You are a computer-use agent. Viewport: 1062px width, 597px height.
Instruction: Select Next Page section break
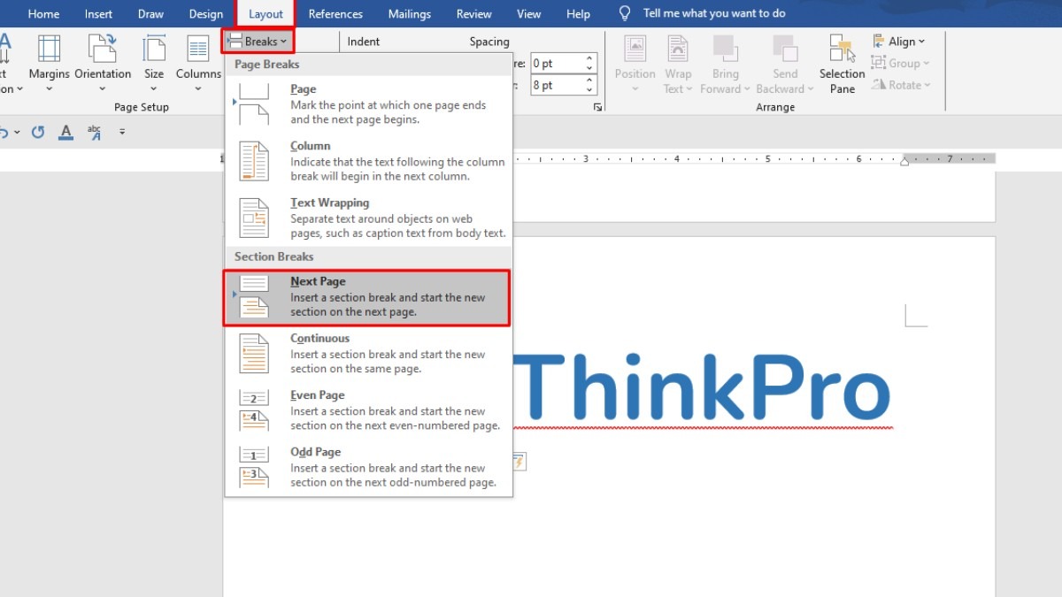coord(367,297)
